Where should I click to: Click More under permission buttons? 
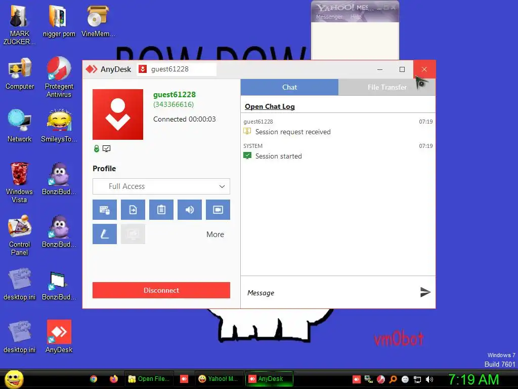[x=215, y=234]
